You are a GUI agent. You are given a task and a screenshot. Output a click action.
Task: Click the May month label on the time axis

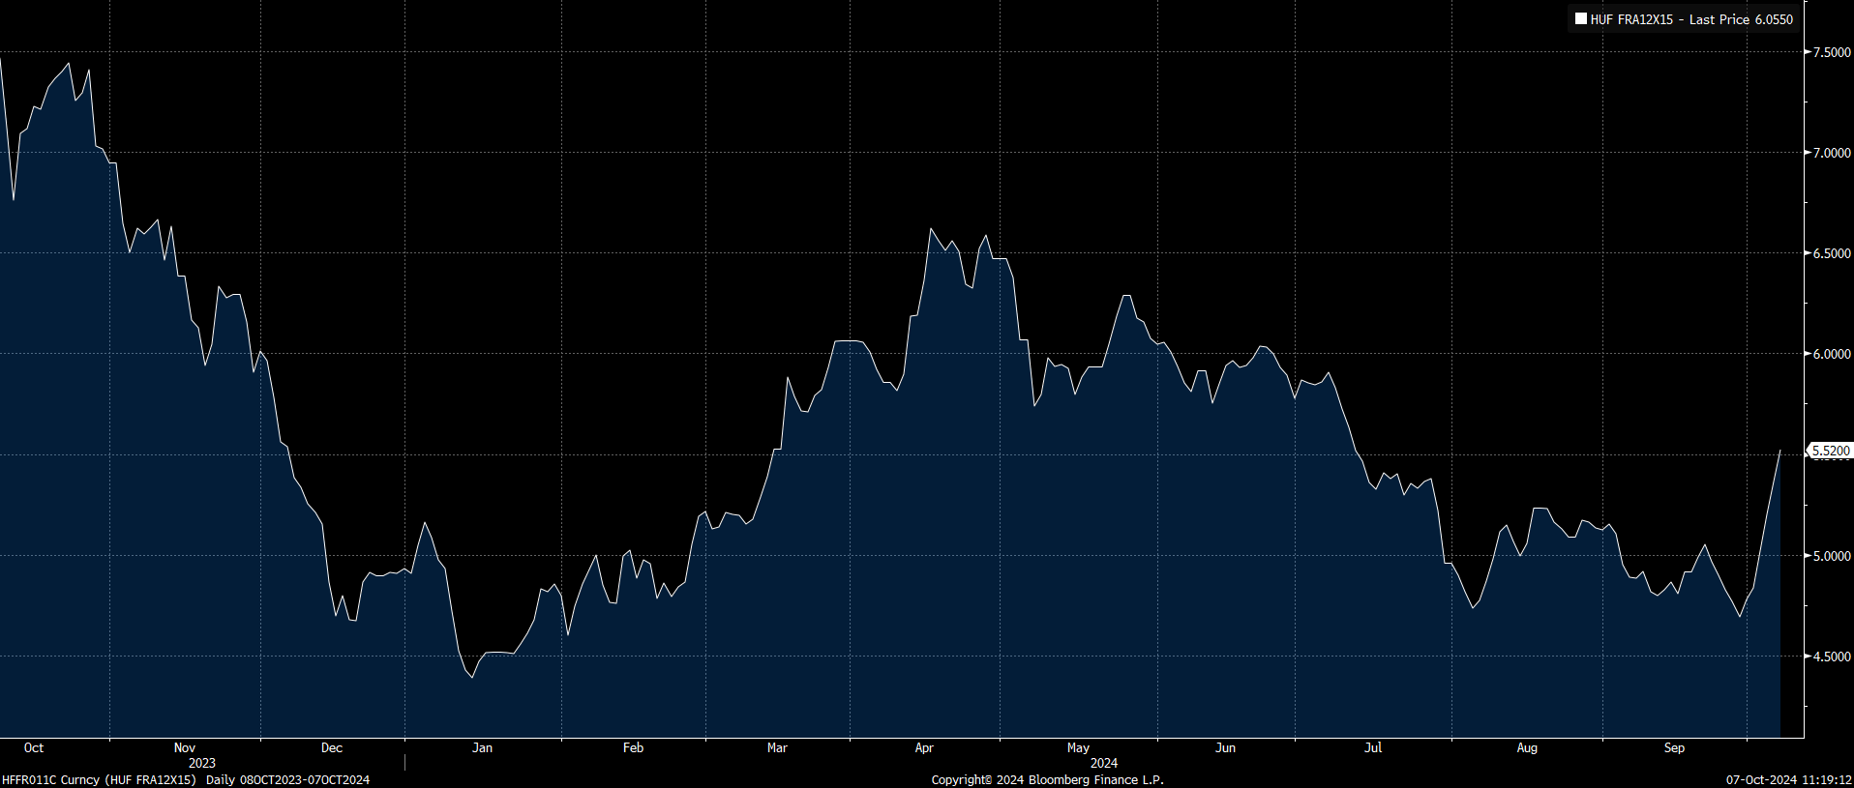[1078, 747]
